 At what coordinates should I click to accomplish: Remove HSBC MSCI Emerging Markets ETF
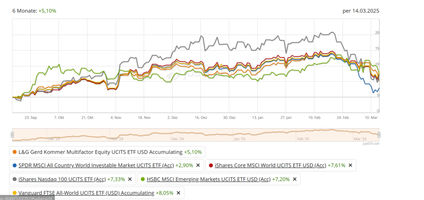tap(294, 179)
